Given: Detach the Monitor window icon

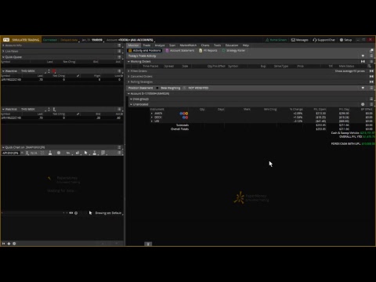Looking at the screenshot, I should 371,50.
